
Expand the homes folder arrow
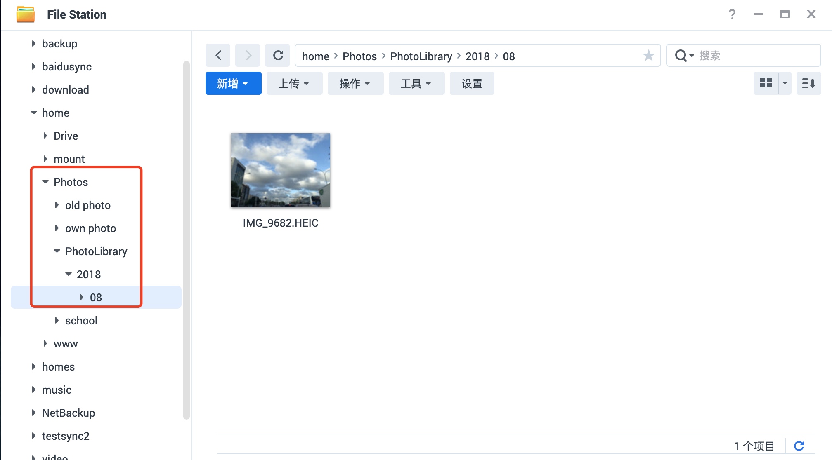(34, 366)
